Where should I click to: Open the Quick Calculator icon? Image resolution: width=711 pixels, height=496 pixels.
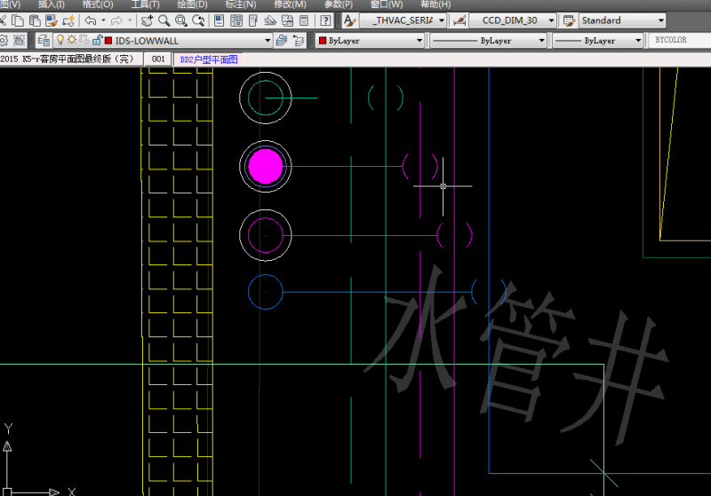(x=305, y=20)
